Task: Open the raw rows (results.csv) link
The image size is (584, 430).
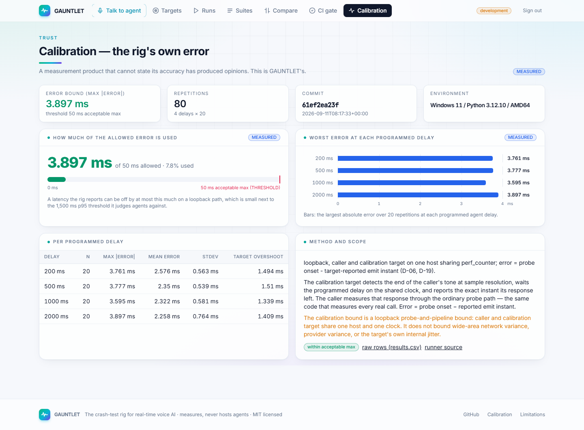Action: click(x=392, y=347)
